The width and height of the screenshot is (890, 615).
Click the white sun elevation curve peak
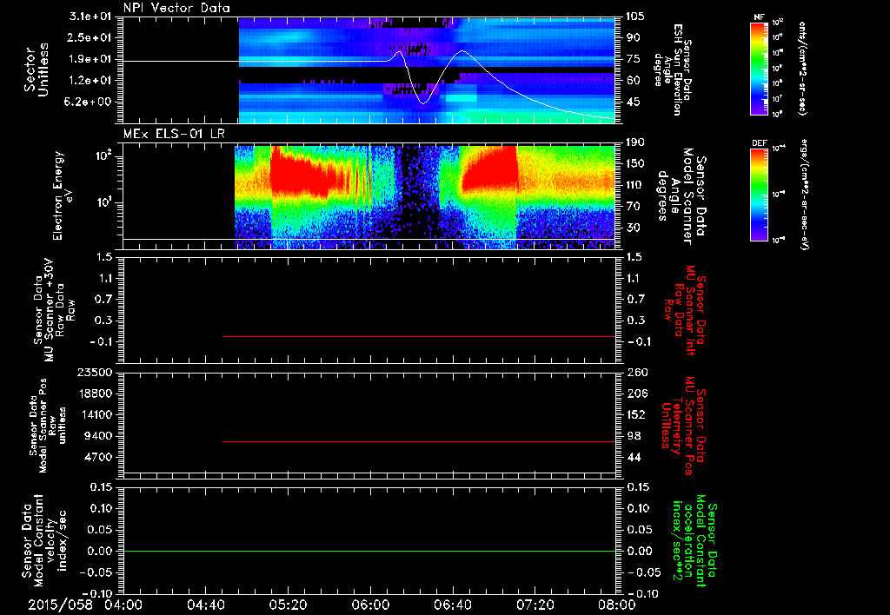click(462, 51)
